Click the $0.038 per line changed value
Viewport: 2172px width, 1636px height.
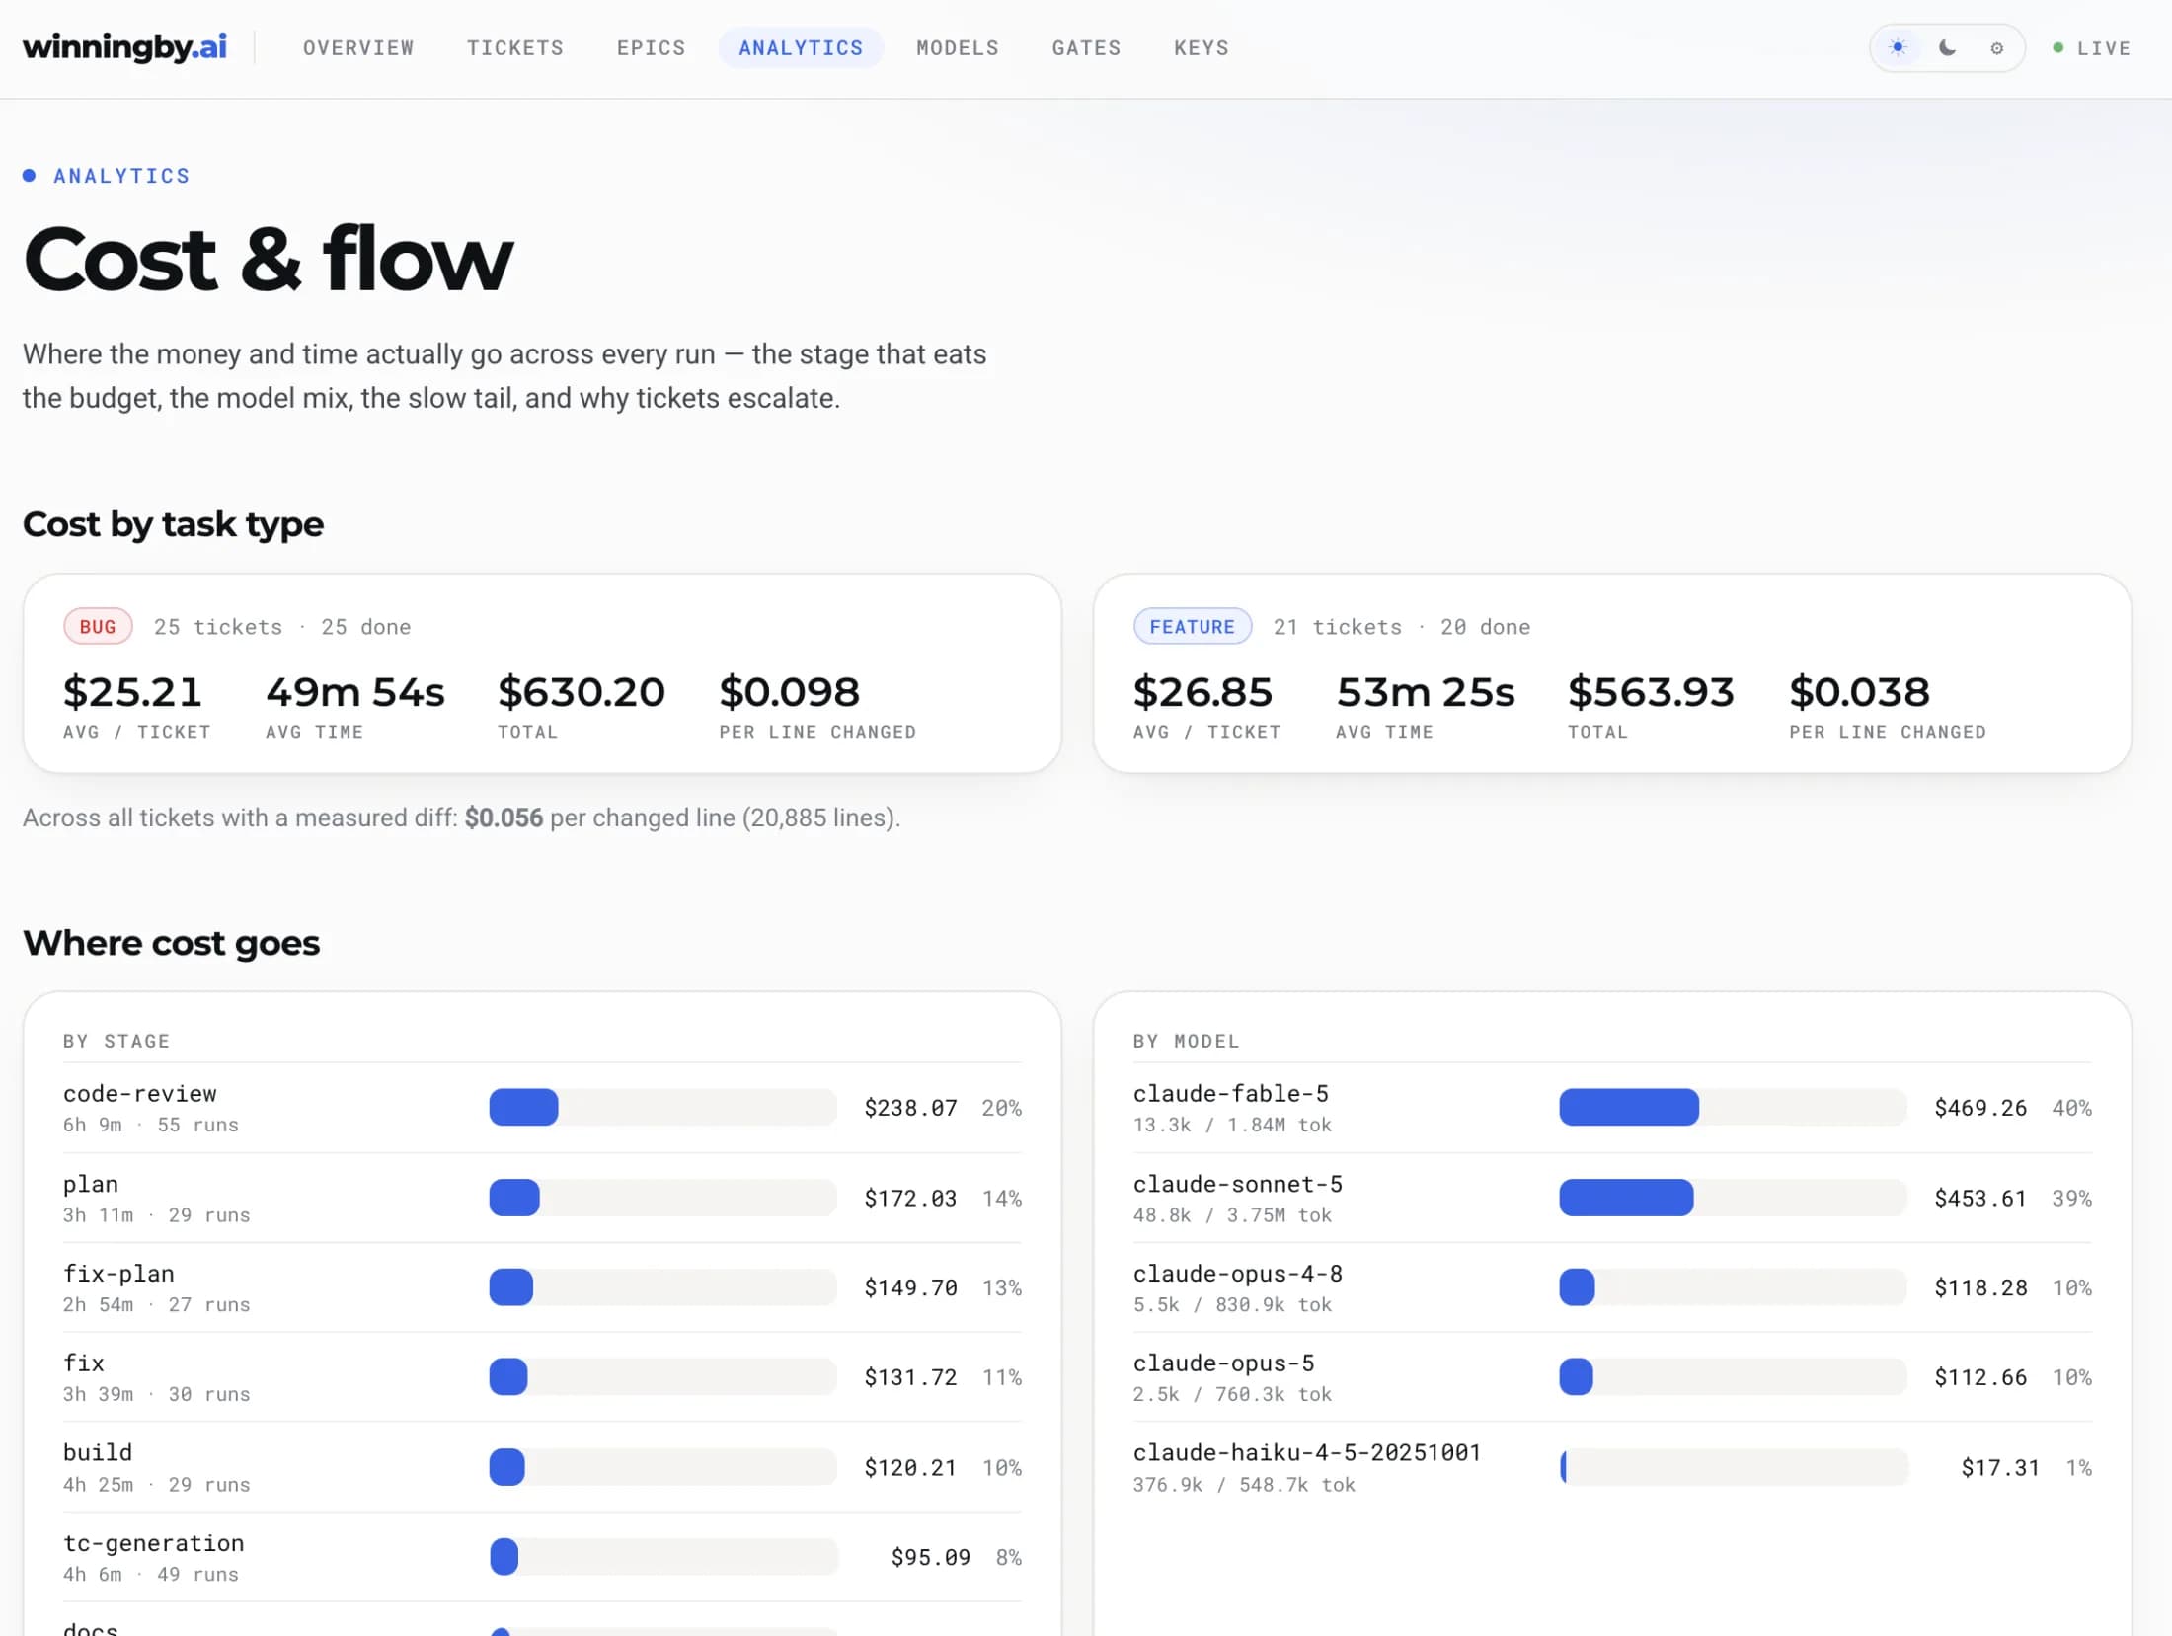[x=1859, y=691]
